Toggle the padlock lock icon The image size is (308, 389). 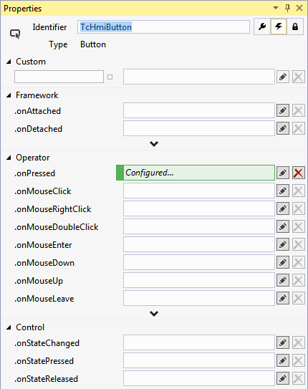tap(295, 27)
